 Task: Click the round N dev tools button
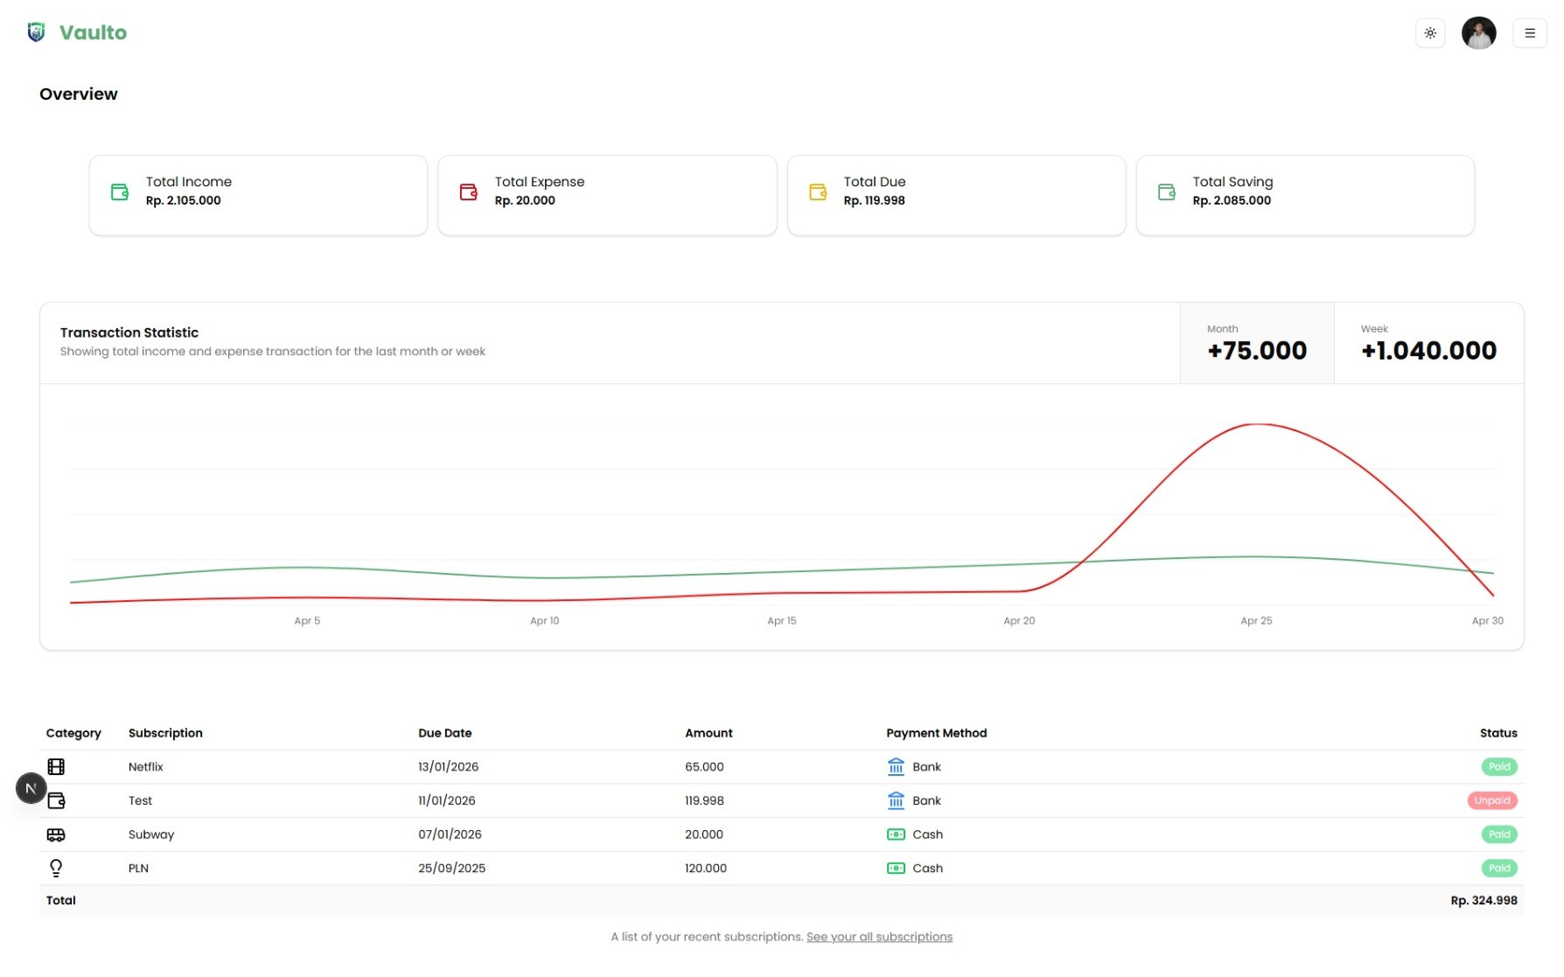point(31,788)
